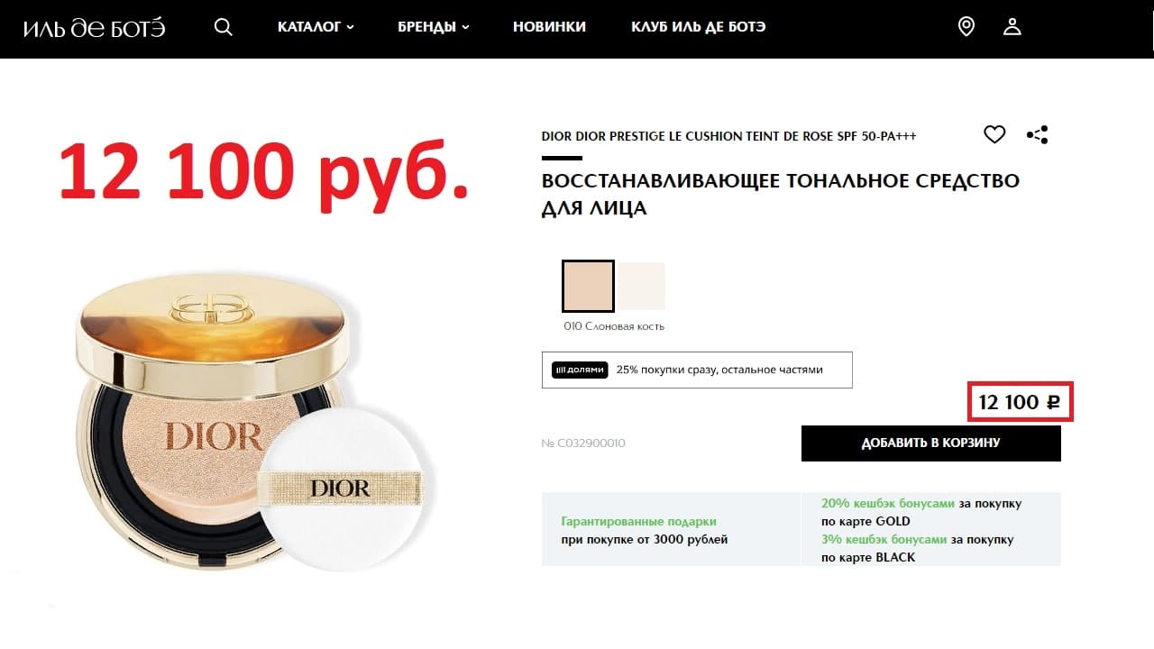The height and width of the screenshot is (649, 1154).
Task: Open the user account profile icon
Action: (x=1012, y=27)
